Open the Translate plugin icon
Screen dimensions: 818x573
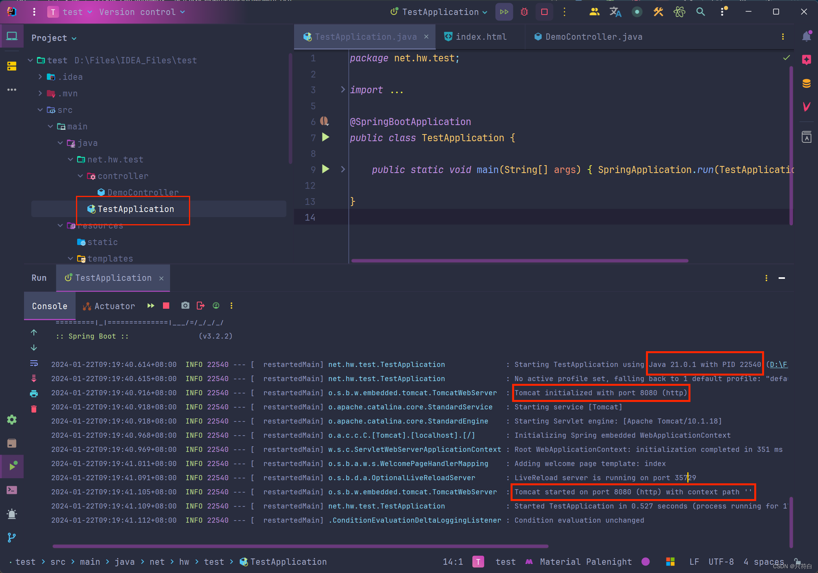click(x=615, y=12)
